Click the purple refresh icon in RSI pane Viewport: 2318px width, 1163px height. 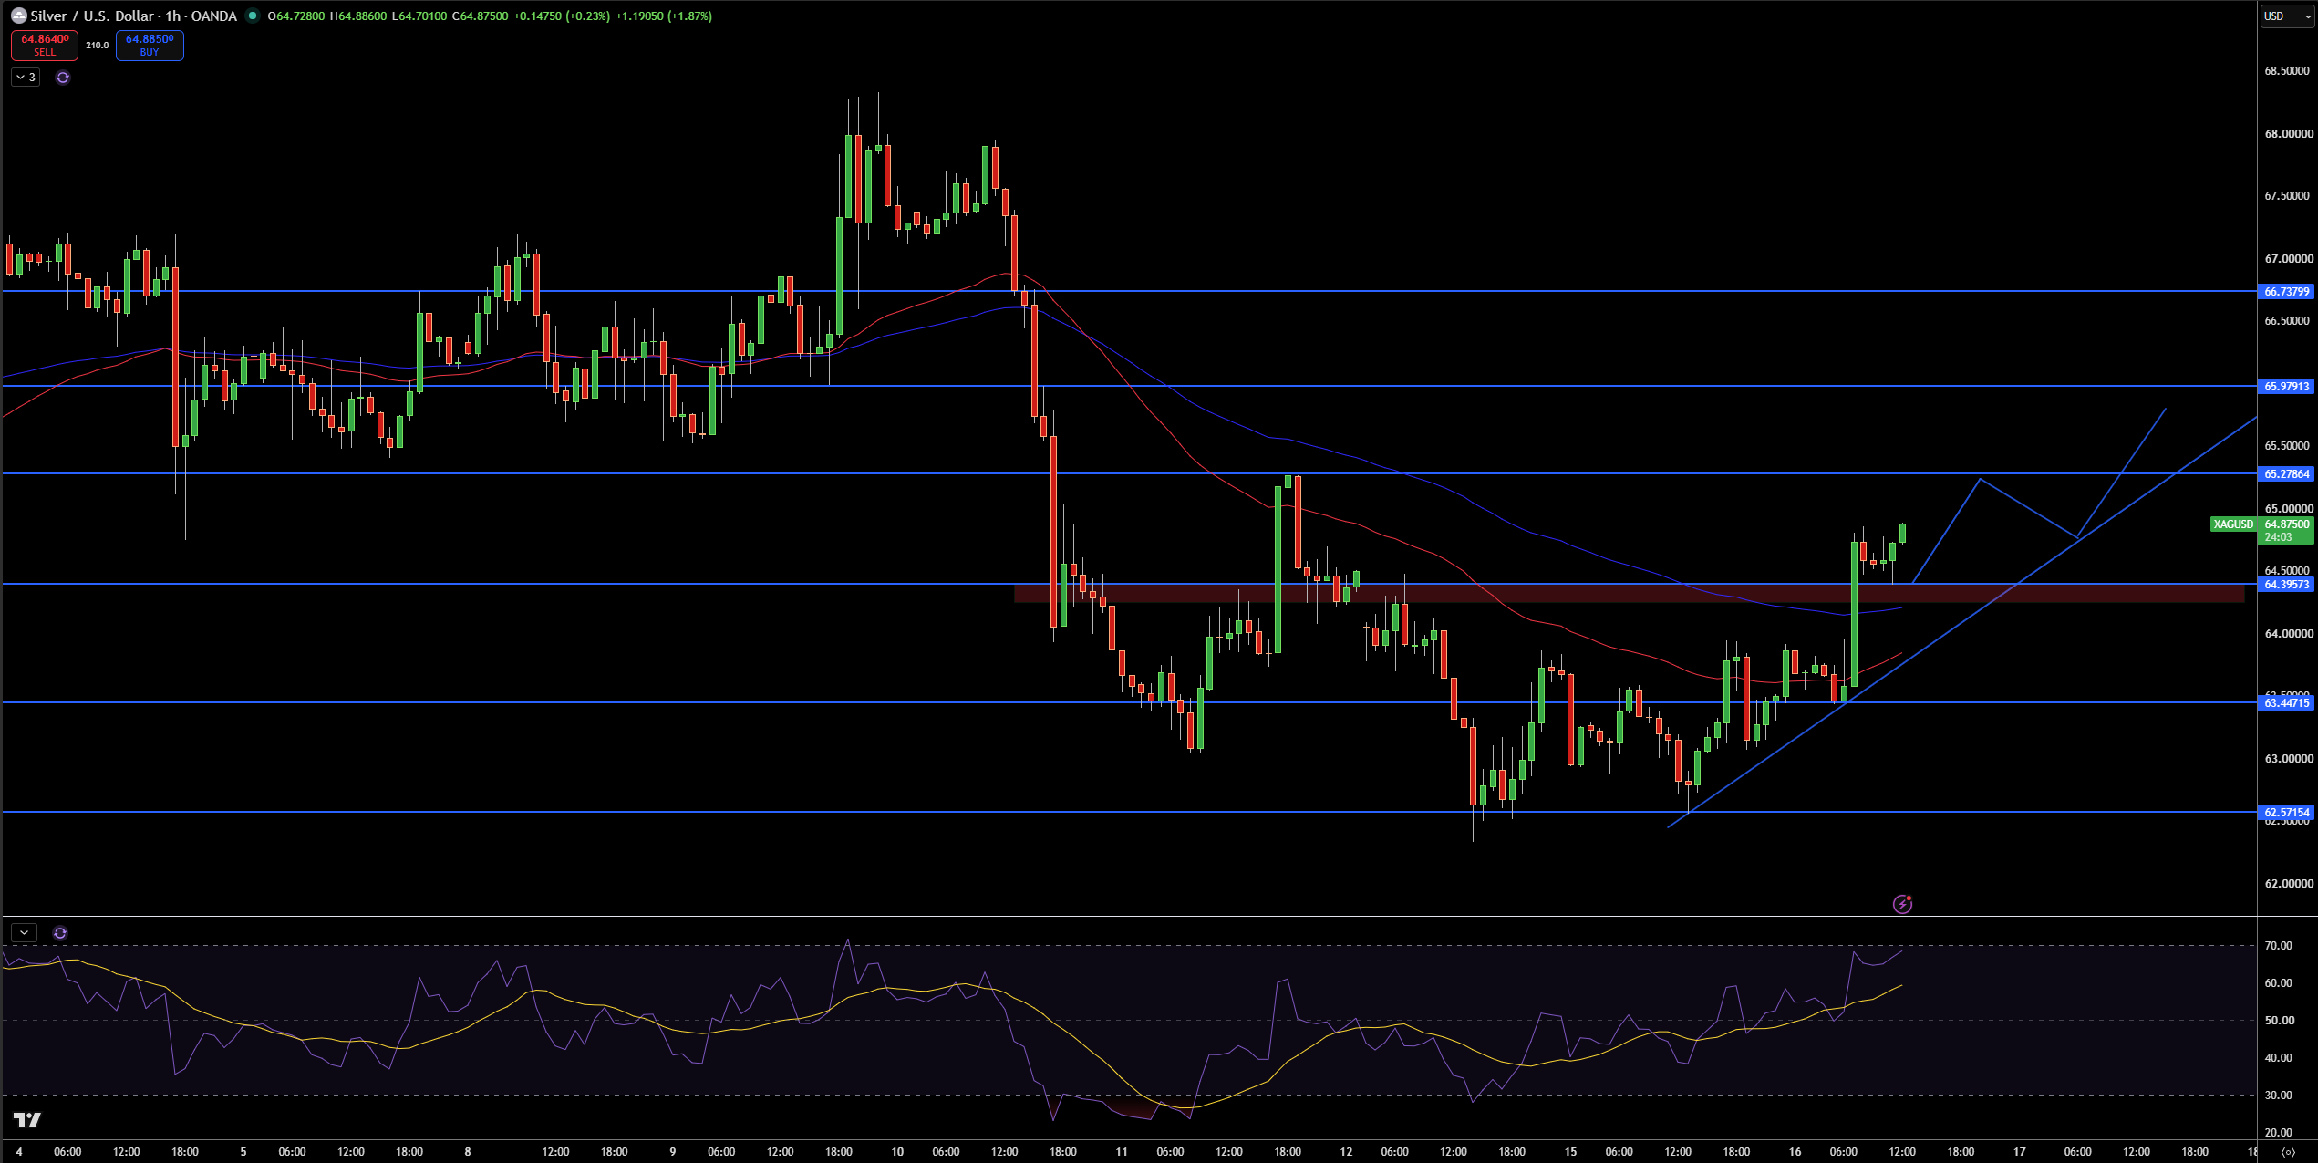click(60, 932)
